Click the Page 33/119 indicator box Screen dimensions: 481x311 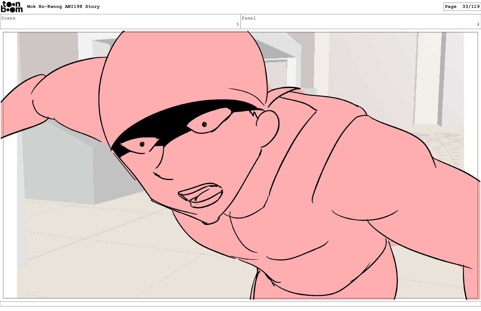[x=462, y=7]
